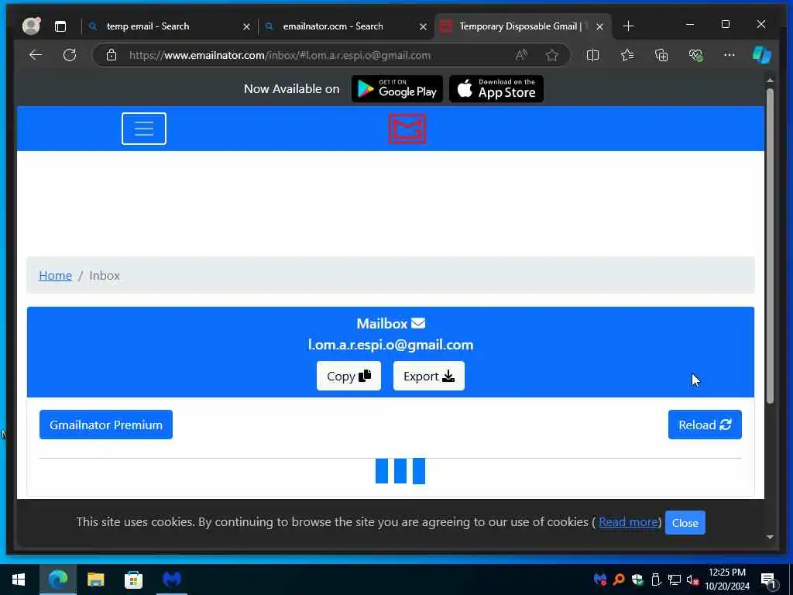
Task: Open the notification center
Action: click(x=768, y=580)
